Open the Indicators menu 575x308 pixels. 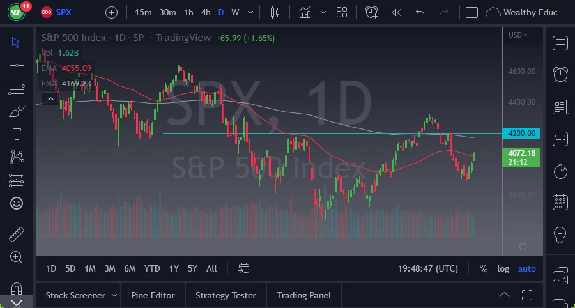tap(305, 13)
